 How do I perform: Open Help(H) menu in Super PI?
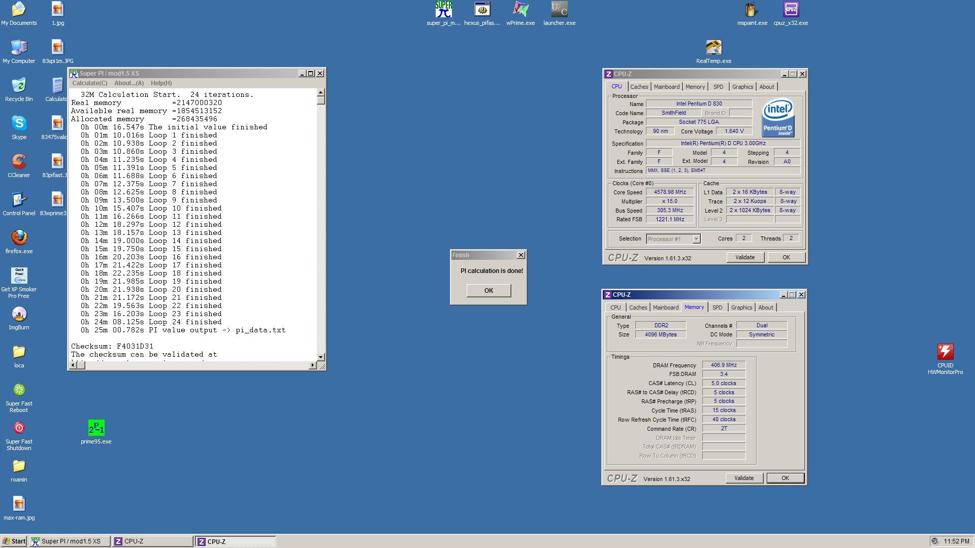coord(161,83)
